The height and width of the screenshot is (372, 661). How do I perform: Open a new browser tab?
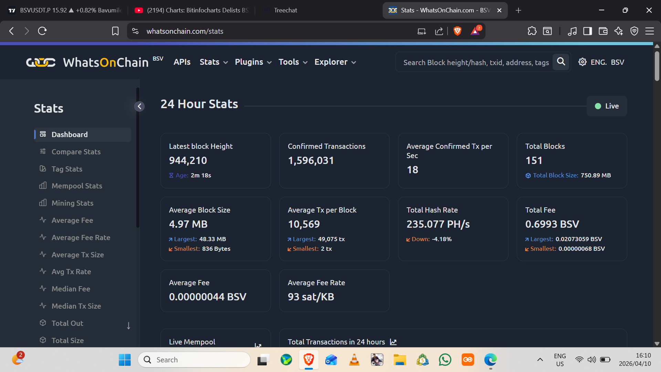(518, 10)
